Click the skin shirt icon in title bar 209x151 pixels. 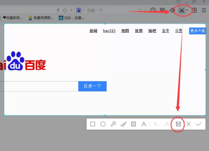coord(178,1)
